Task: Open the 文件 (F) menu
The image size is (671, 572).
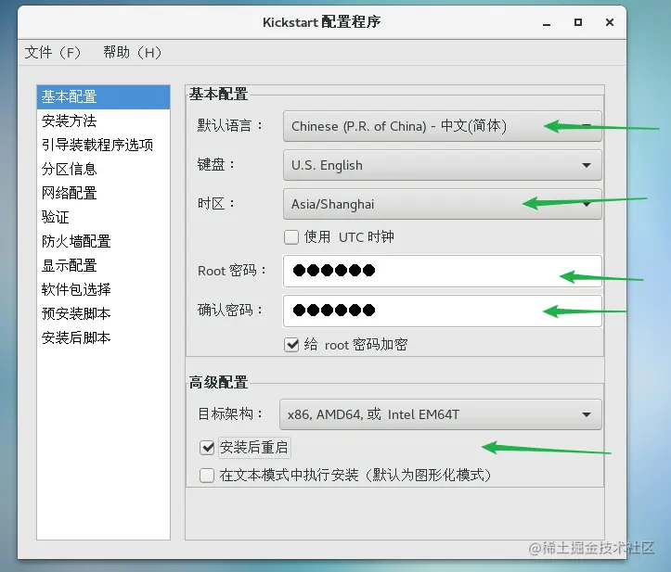Action: coord(53,53)
